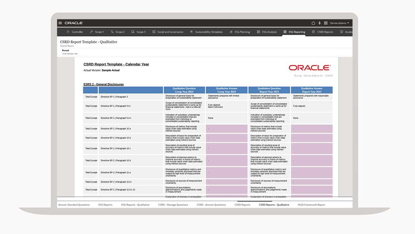Click the ESRS 2 - General Disclosures heading
Image resolution: width=415 pixels, height=234 pixels.
(x=103, y=84)
